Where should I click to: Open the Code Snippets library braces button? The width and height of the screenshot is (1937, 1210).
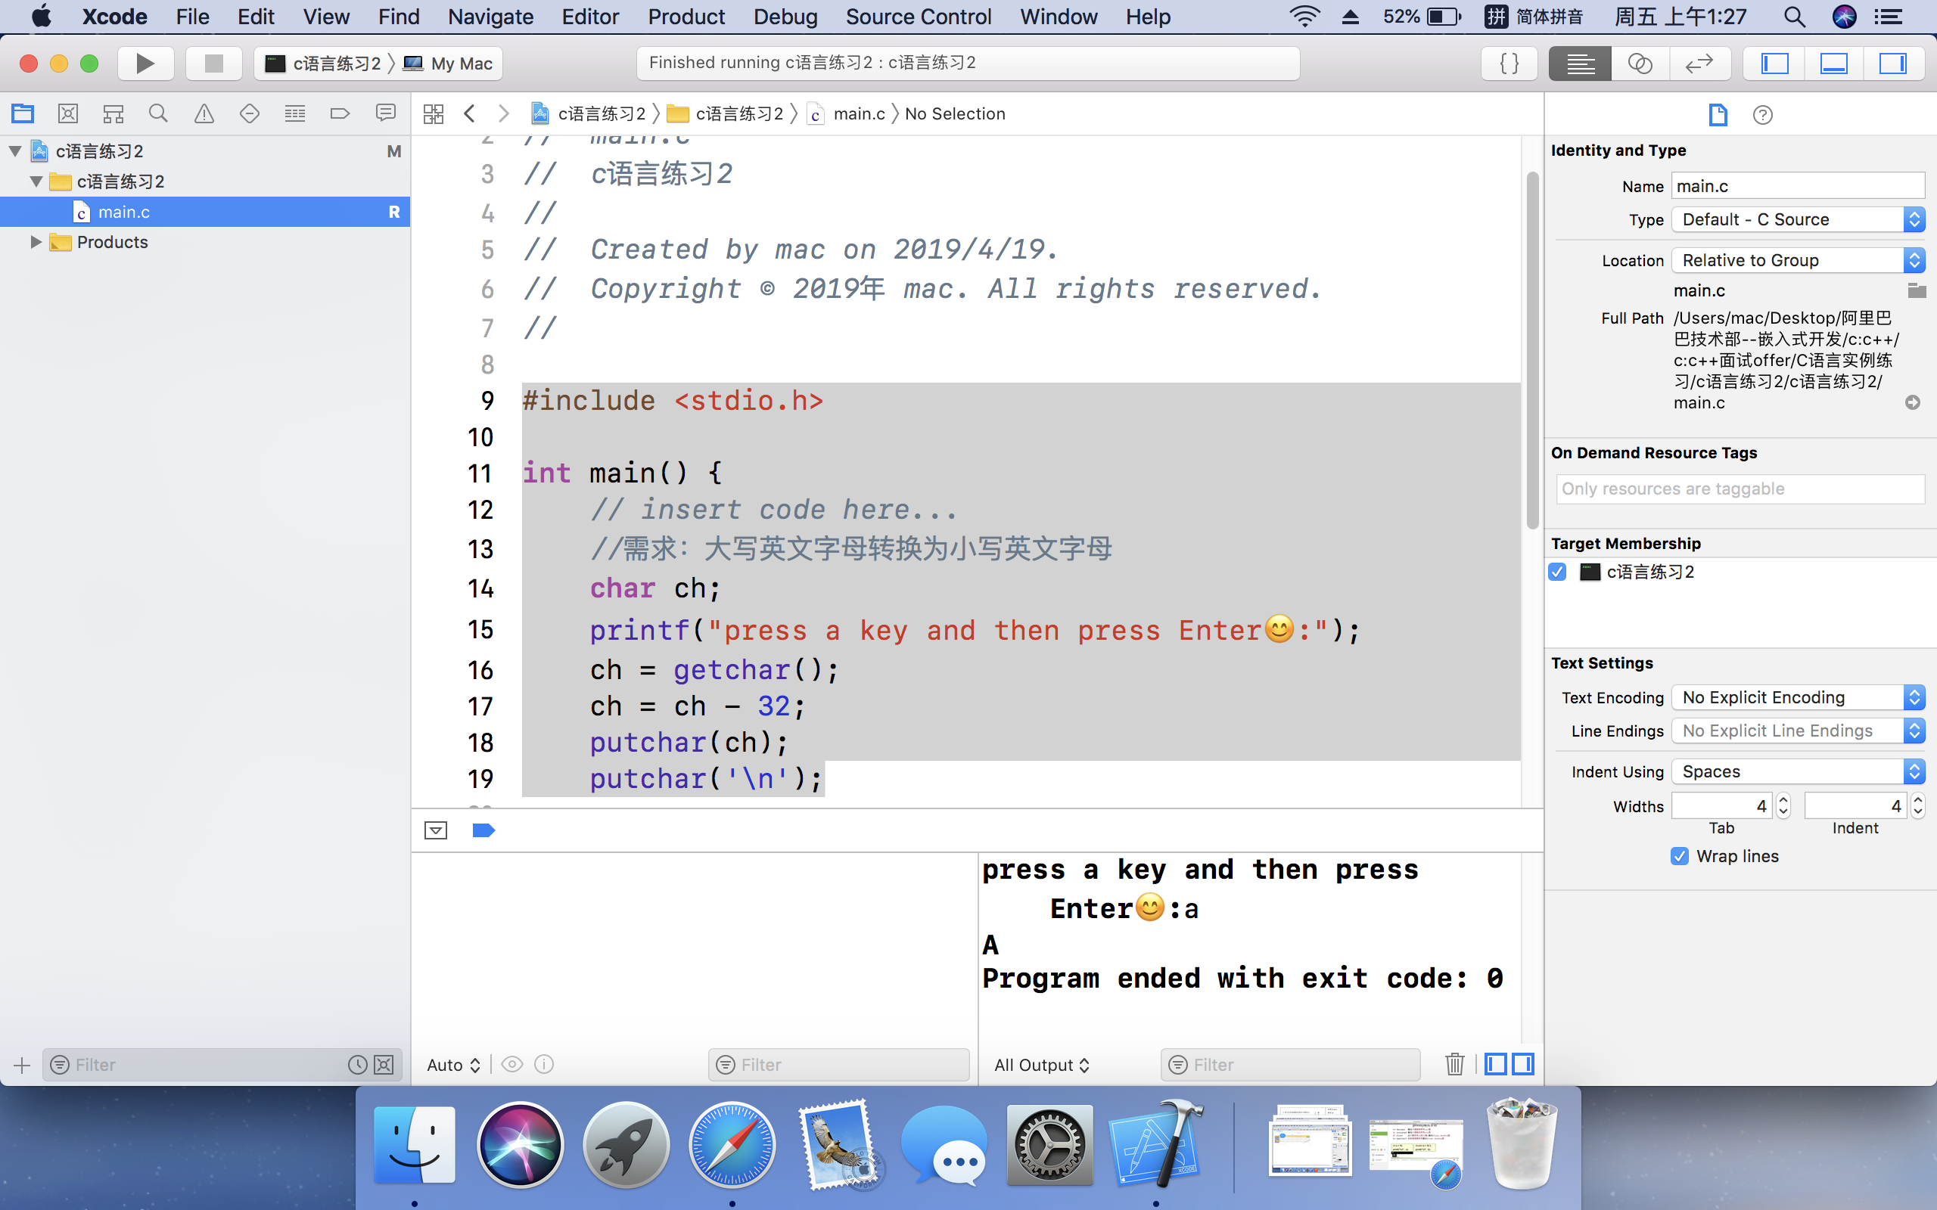point(1509,64)
